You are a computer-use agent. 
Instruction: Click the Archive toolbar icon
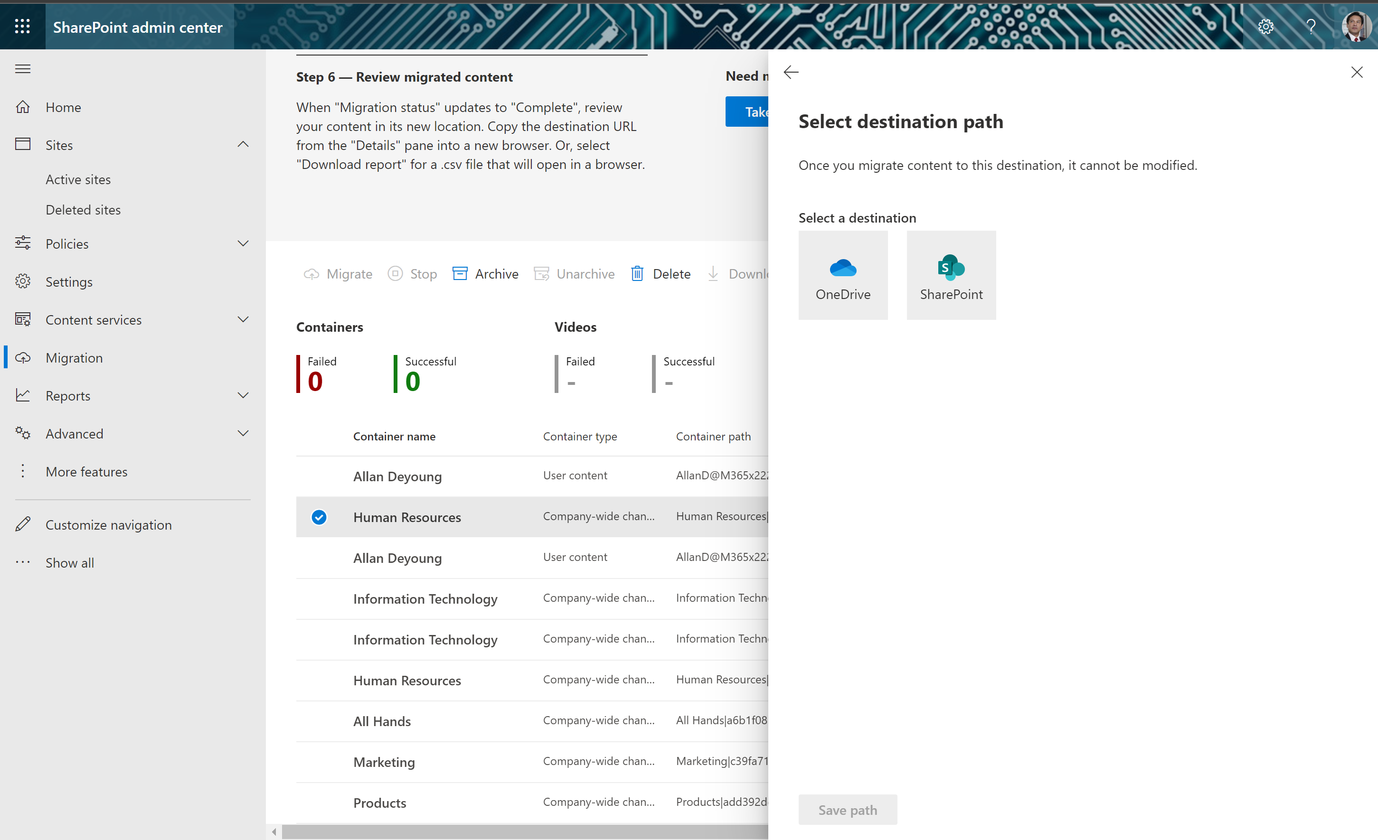pos(460,274)
